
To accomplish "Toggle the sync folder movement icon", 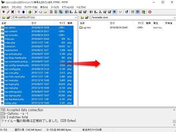I will tap(143, 12).
